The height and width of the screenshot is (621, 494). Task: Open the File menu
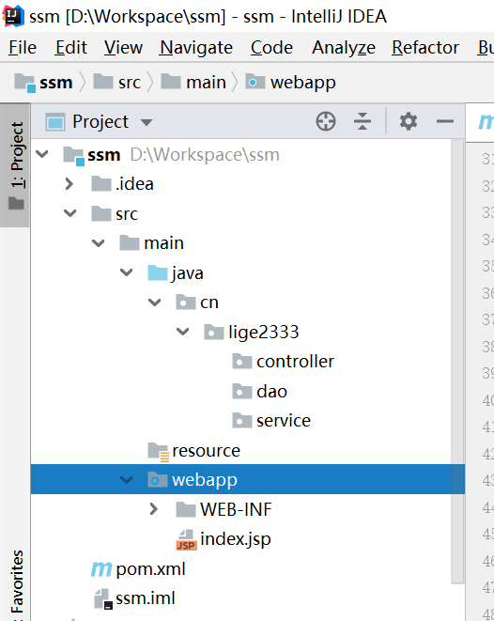coord(23,48)
